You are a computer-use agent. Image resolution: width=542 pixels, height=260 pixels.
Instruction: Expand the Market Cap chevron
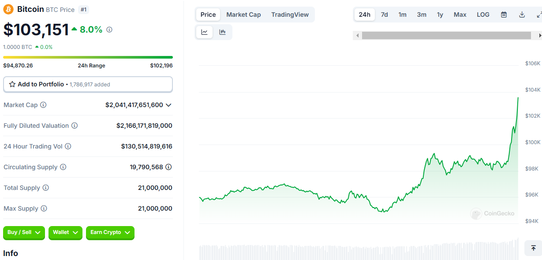(x=168, y=105)
